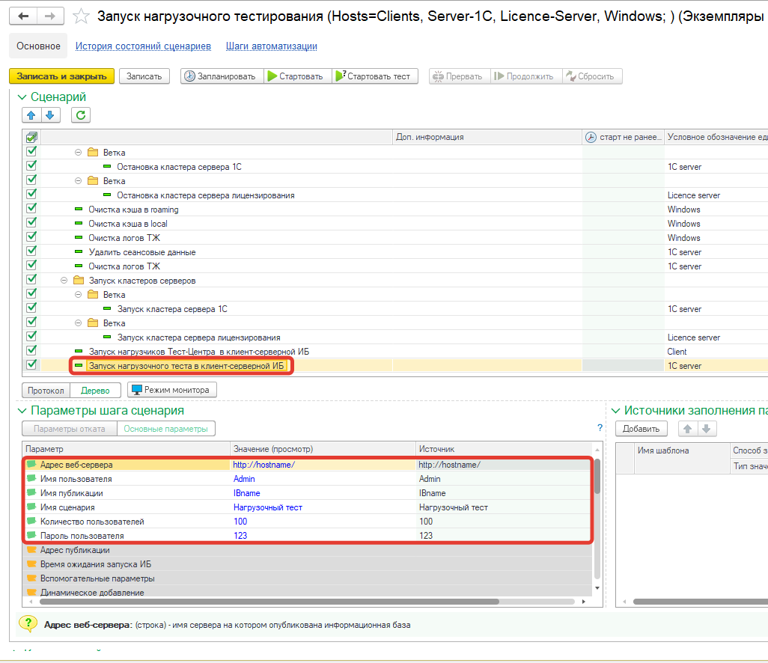768x663 pixels.
Task: Move scenario step up with arrow icon
Action: coord(31,115)
